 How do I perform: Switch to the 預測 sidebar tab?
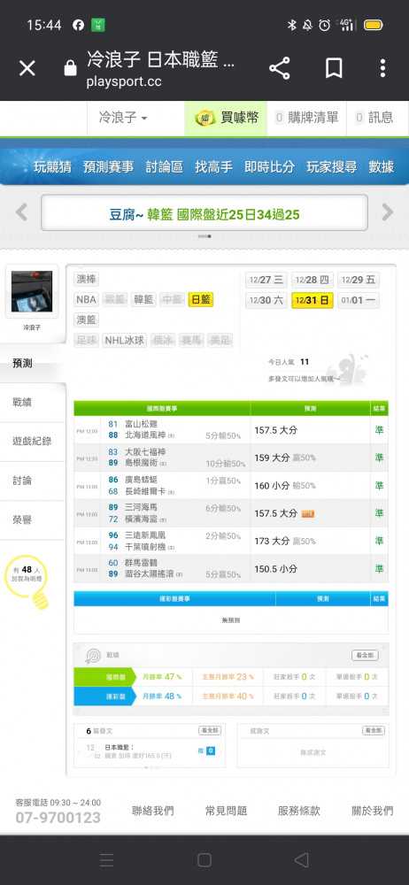point(32,363)
